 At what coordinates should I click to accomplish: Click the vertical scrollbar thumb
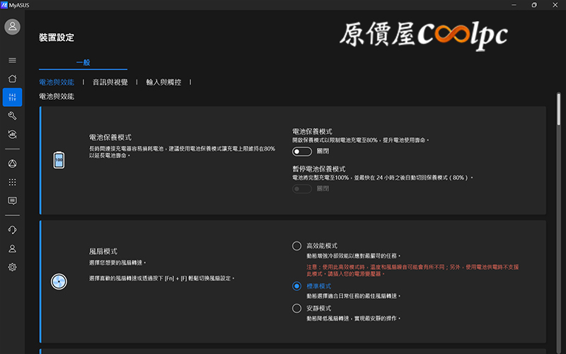click(x=559, y=110)
